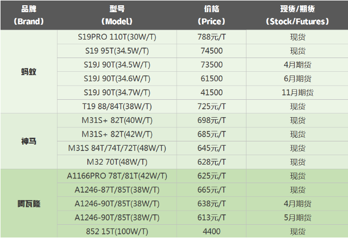Click the 型号 (Model) column header
Viewport: 348px width, 238px height.
(x=117, y=15)
